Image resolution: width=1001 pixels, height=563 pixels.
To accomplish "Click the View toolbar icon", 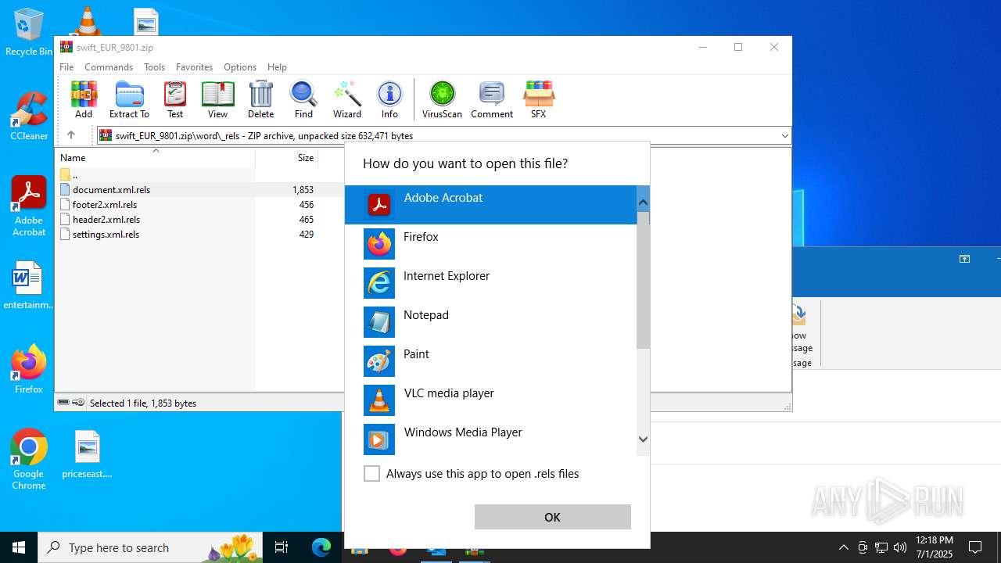I will coord(217,99).
